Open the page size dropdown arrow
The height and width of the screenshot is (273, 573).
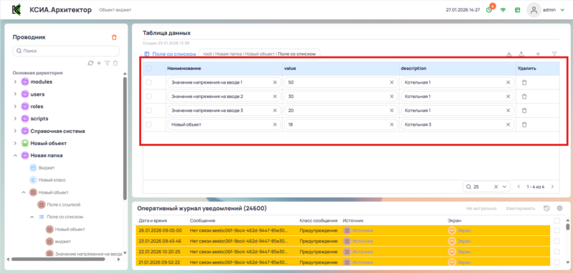click(x=504, y=187)
